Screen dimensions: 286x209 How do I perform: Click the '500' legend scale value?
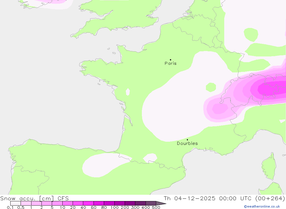pyautogui.click(x=156, y=207)
